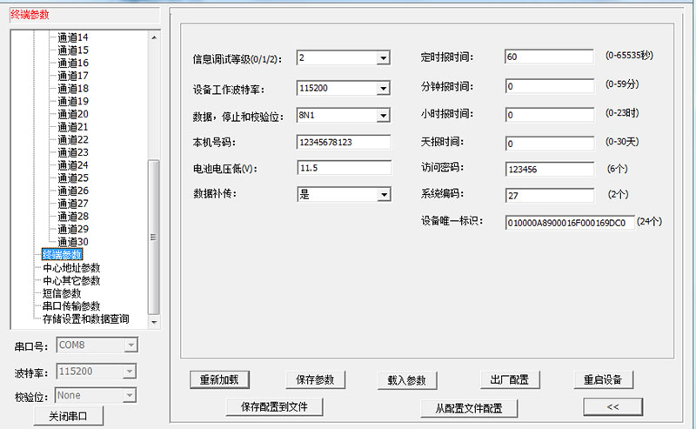
Task: Select 通道29 in the tree
Action: [73, 229]
